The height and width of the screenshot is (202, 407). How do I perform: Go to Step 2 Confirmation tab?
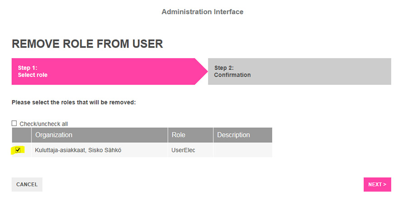[299, 71]
